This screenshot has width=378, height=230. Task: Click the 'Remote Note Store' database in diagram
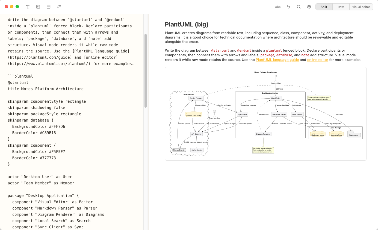coord(193,114)
